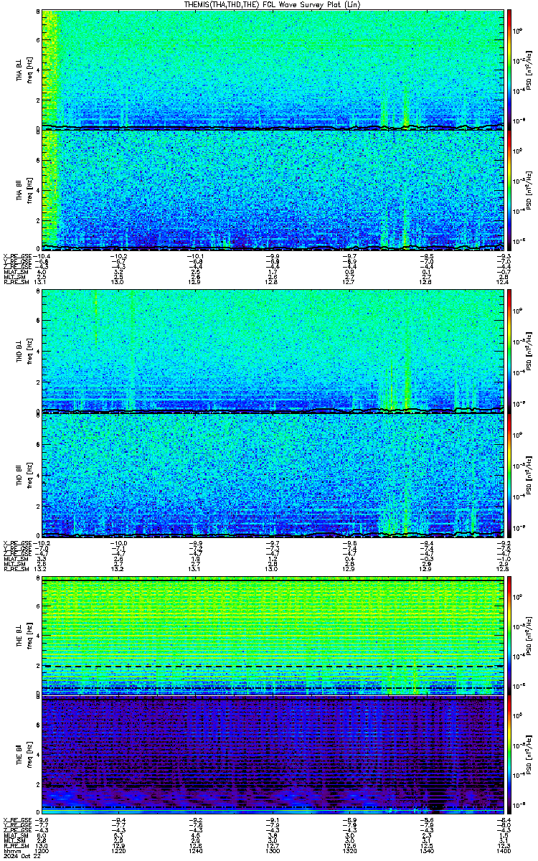Click the "R_RE_SM" row label under THD panels

(x=15, y=569)
